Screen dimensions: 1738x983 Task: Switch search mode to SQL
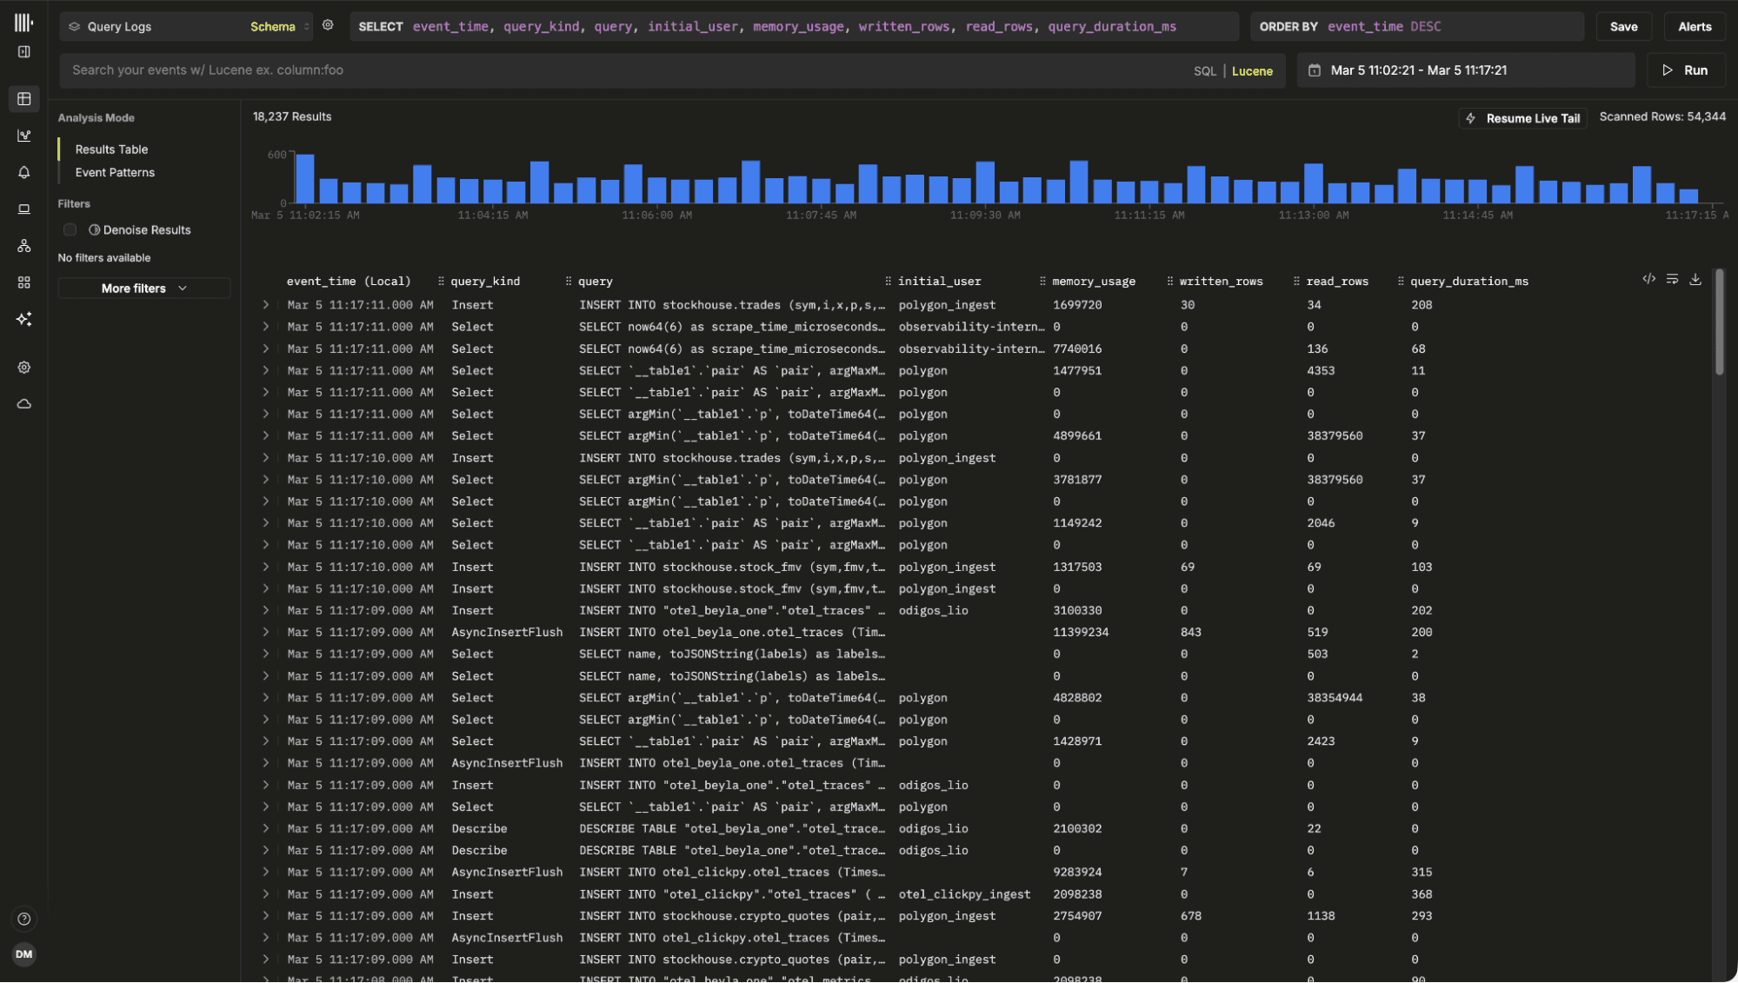click(x=1204, y=71)
